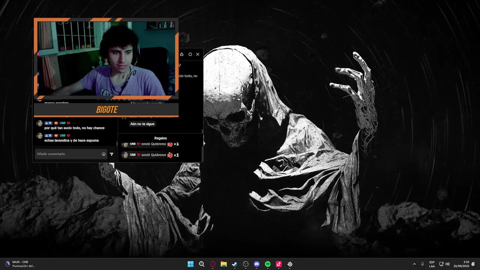This screenshot has height=270, width=480.
Task: Open clock and calendar 3:33
Action: pos(461,264)
